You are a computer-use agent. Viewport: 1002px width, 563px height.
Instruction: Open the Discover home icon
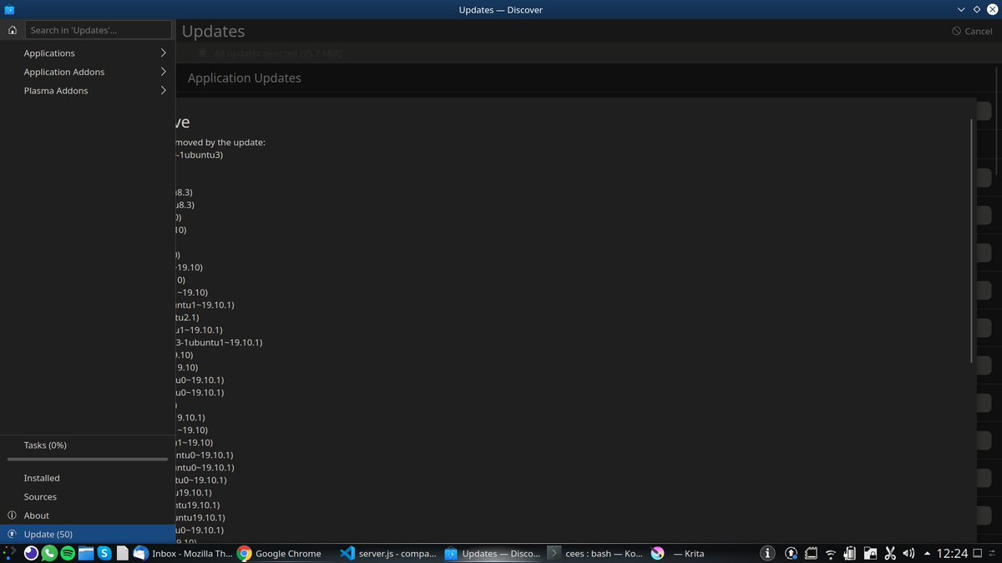click(13, 30)
